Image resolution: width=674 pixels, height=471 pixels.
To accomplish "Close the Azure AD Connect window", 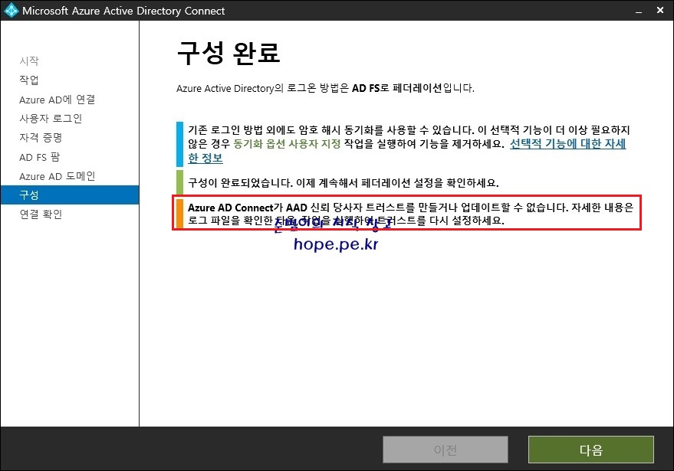I will tap(660, 10).
